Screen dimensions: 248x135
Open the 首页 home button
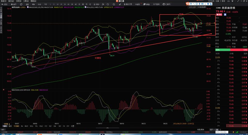14,4
